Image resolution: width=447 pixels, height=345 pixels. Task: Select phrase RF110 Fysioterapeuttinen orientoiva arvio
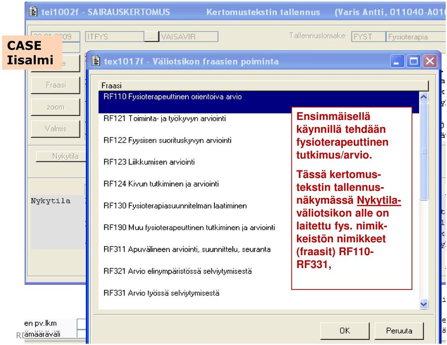(259, 102)
